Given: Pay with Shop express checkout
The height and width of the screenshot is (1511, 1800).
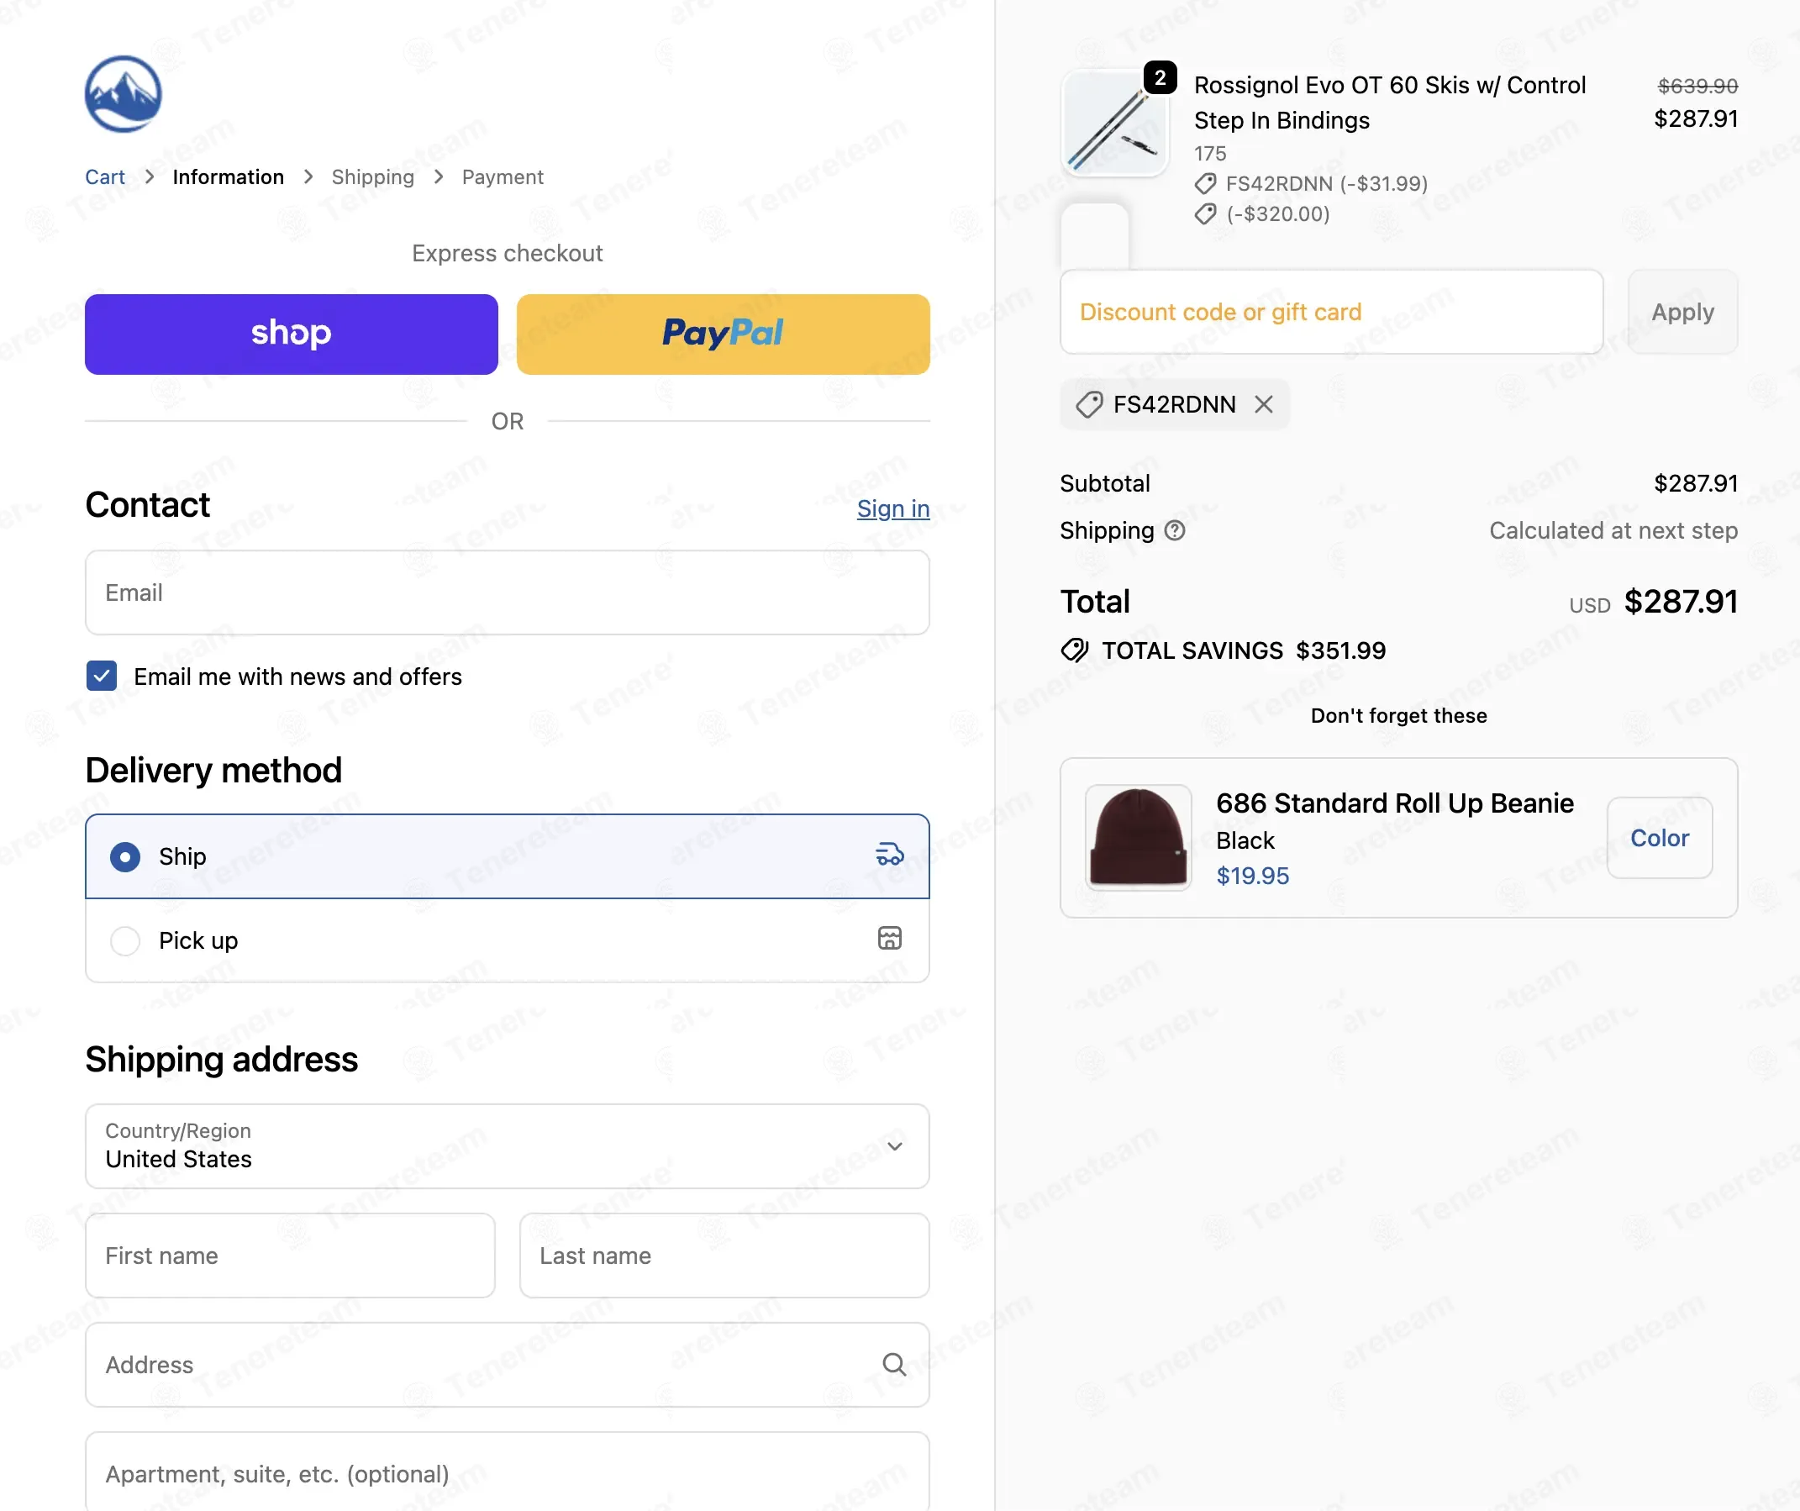Looking at the screenshot, I should [x=291, y=334].
